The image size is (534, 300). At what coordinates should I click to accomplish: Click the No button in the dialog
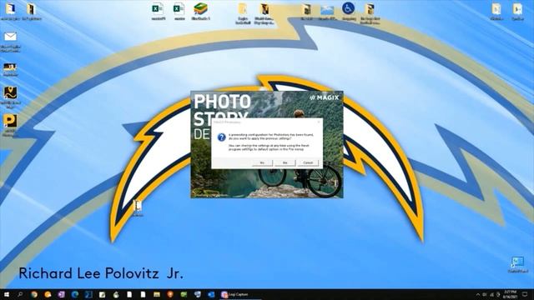coord(285,163)
